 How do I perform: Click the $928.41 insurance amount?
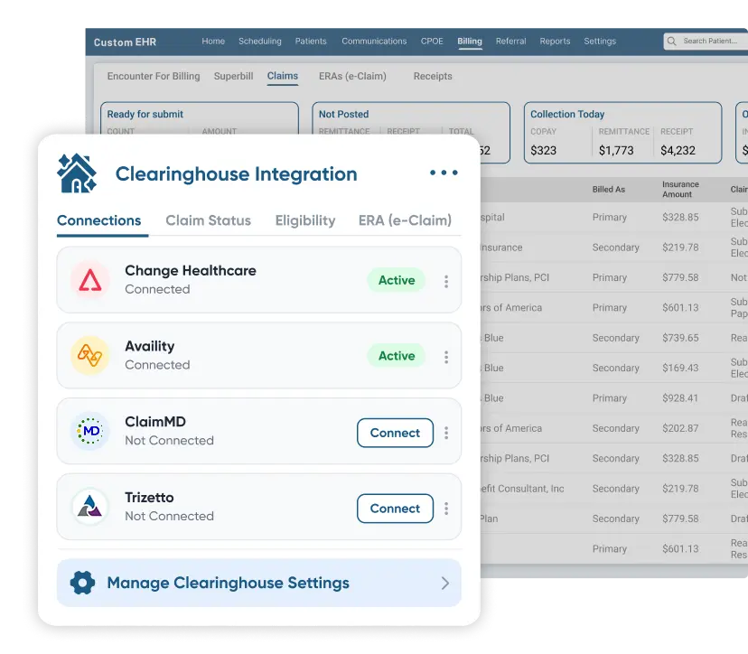pos(680,397)
